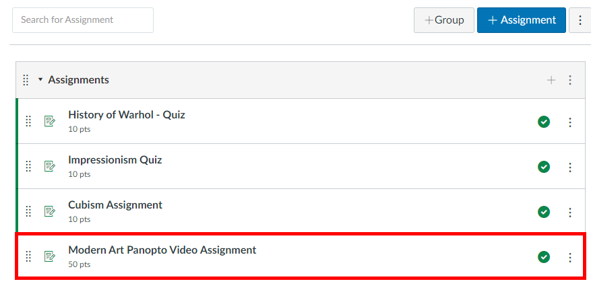Click the Modern Art Panopto Video Assignment type icon
The width and height of the screenshot is (591, 294).
pyautogui.click(x=50, y=256)
